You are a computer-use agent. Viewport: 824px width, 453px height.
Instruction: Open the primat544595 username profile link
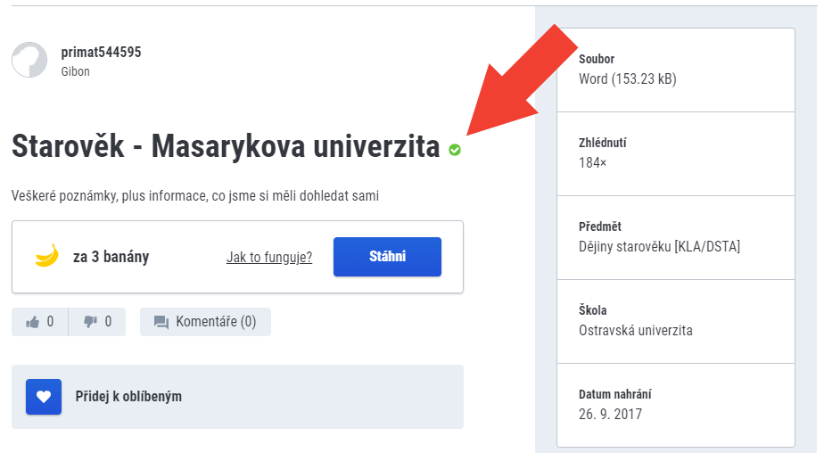click(x=101, y=52)
